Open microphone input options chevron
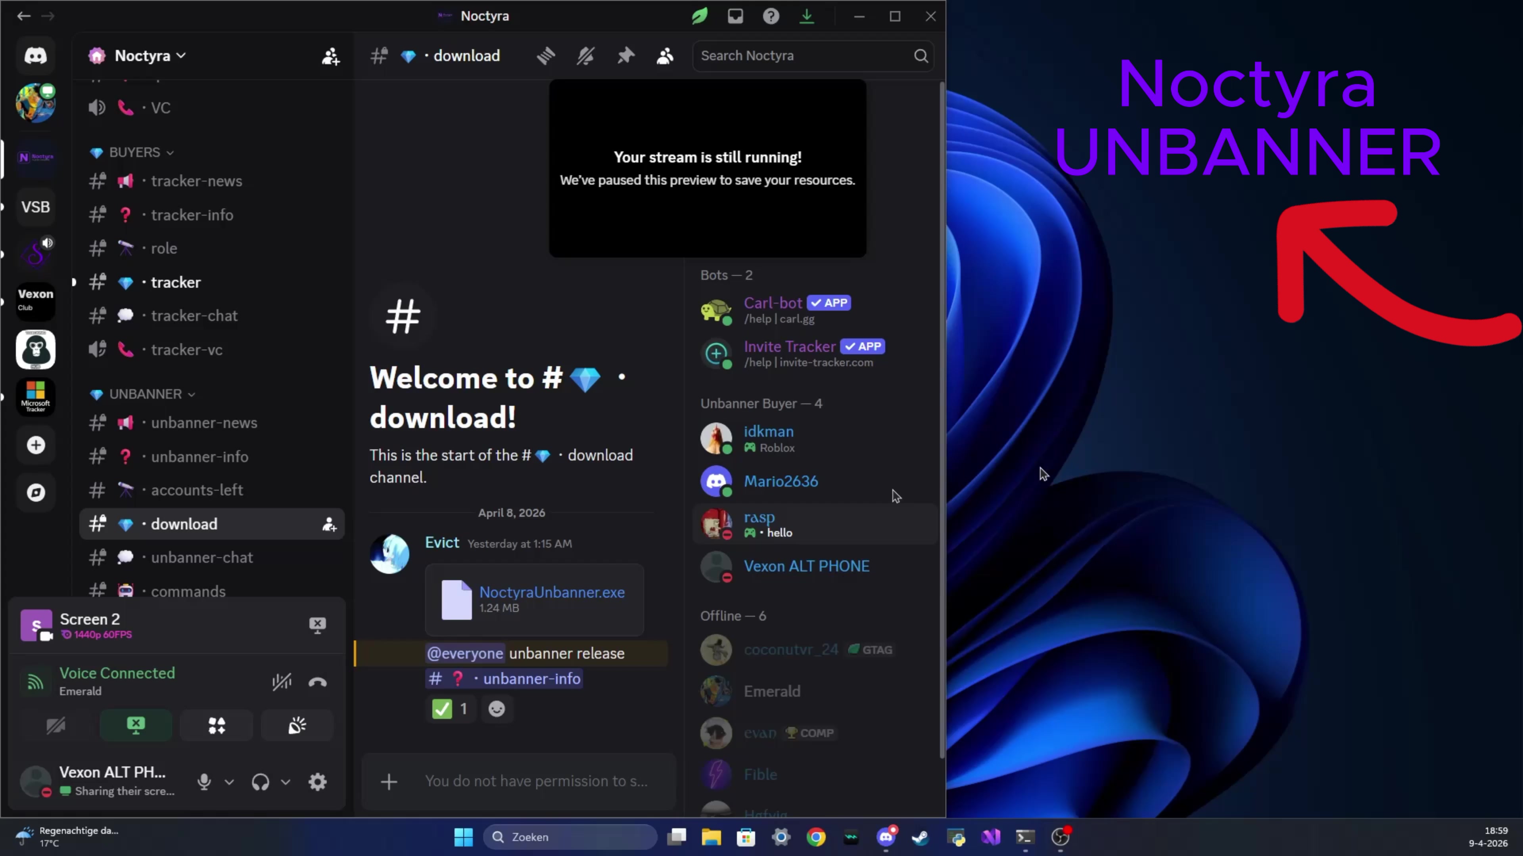The width and height of the screenshot is (1523, 856). 229,781
